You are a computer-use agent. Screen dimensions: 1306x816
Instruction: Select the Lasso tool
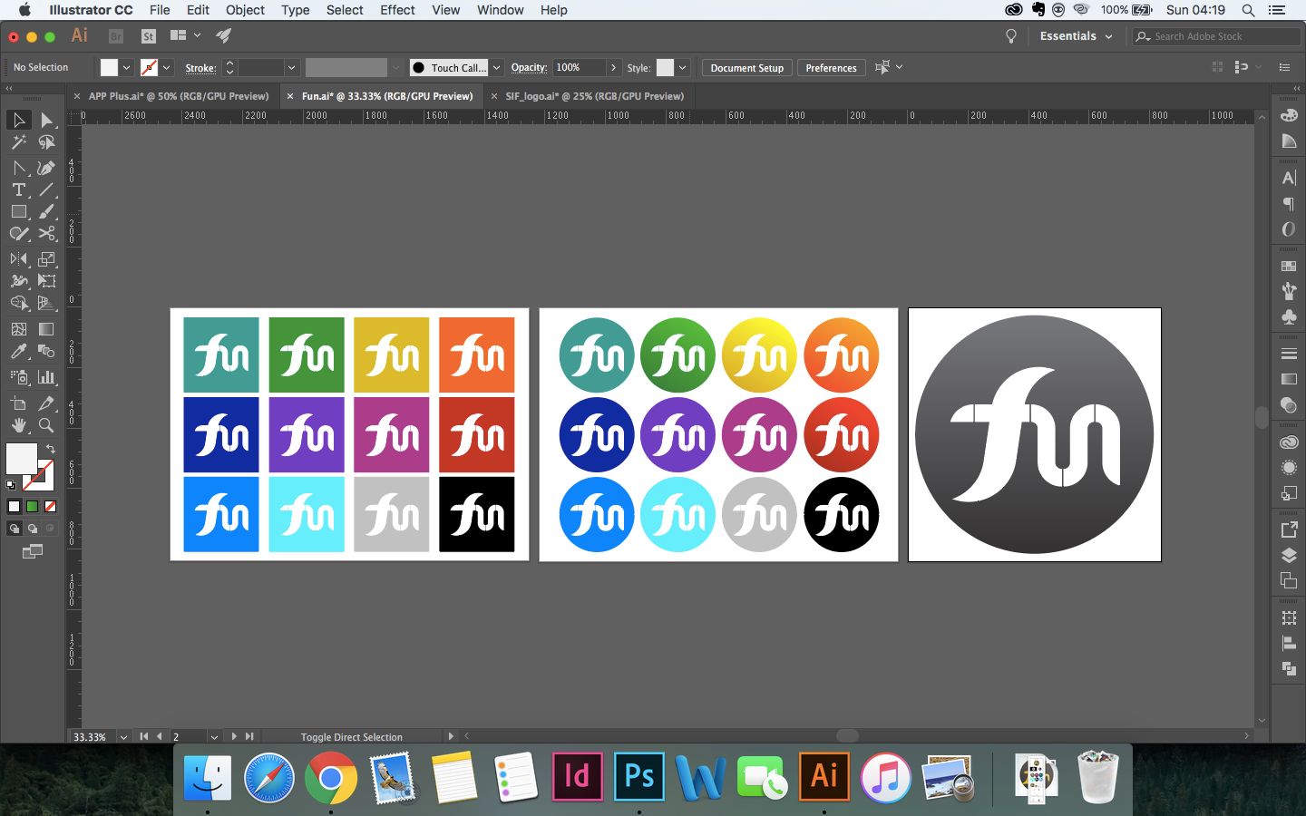46,142
